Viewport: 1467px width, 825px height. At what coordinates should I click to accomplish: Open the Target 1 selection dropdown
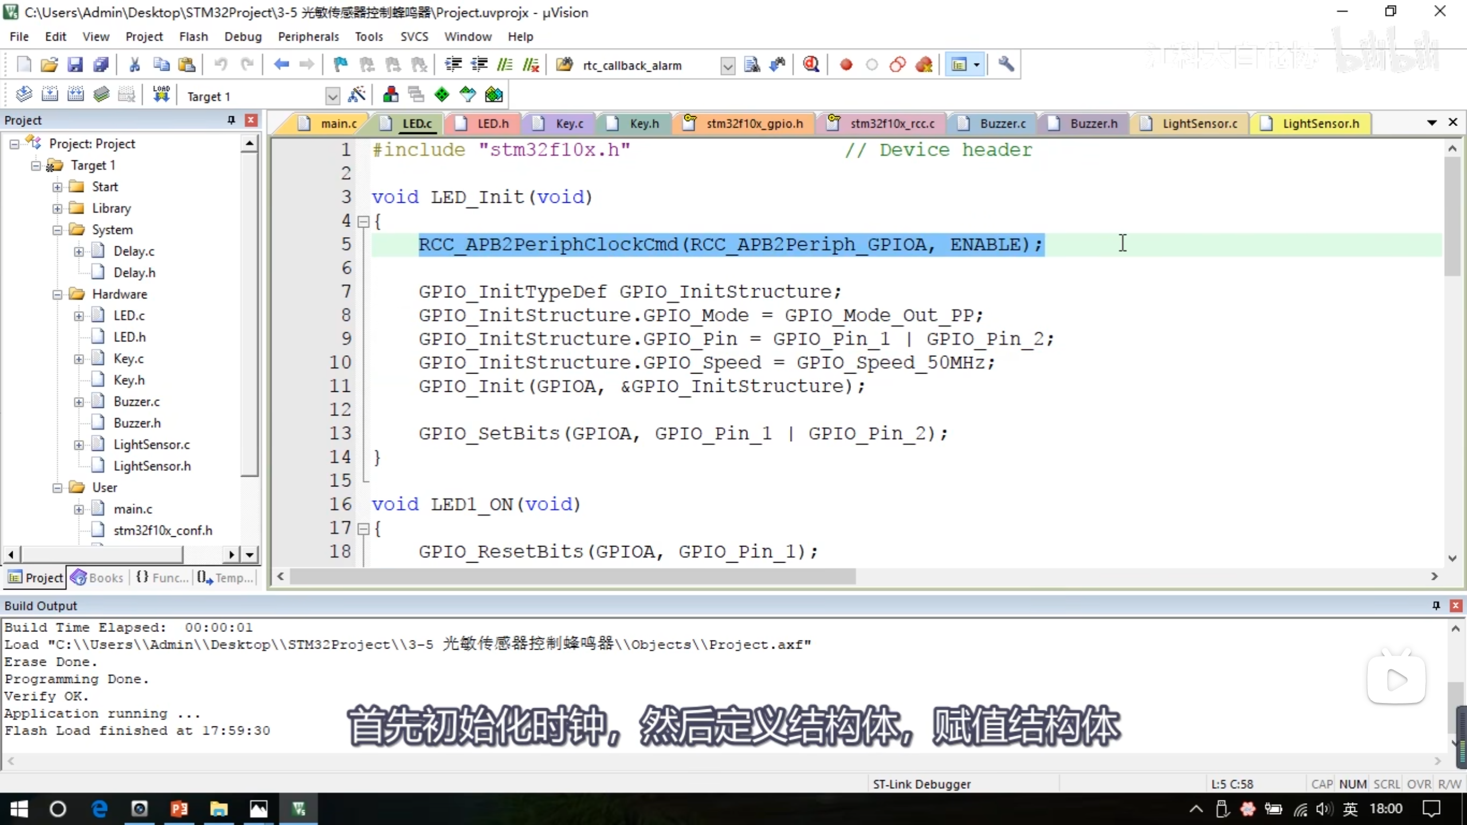(x=332, y=96)
